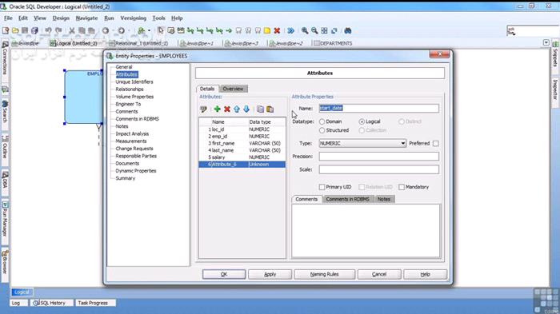The image size is (560, 314).
Task: Click the Open folder icon in the main toolbar
Action: [15, 30]
